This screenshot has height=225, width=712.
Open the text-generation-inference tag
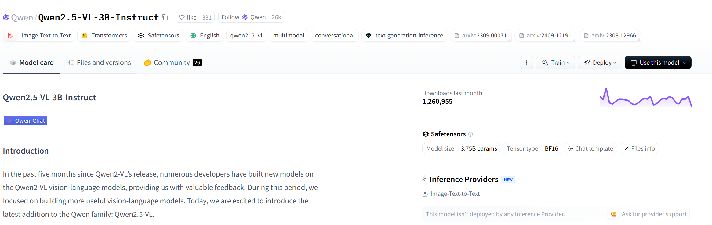[x=404, y=35]
